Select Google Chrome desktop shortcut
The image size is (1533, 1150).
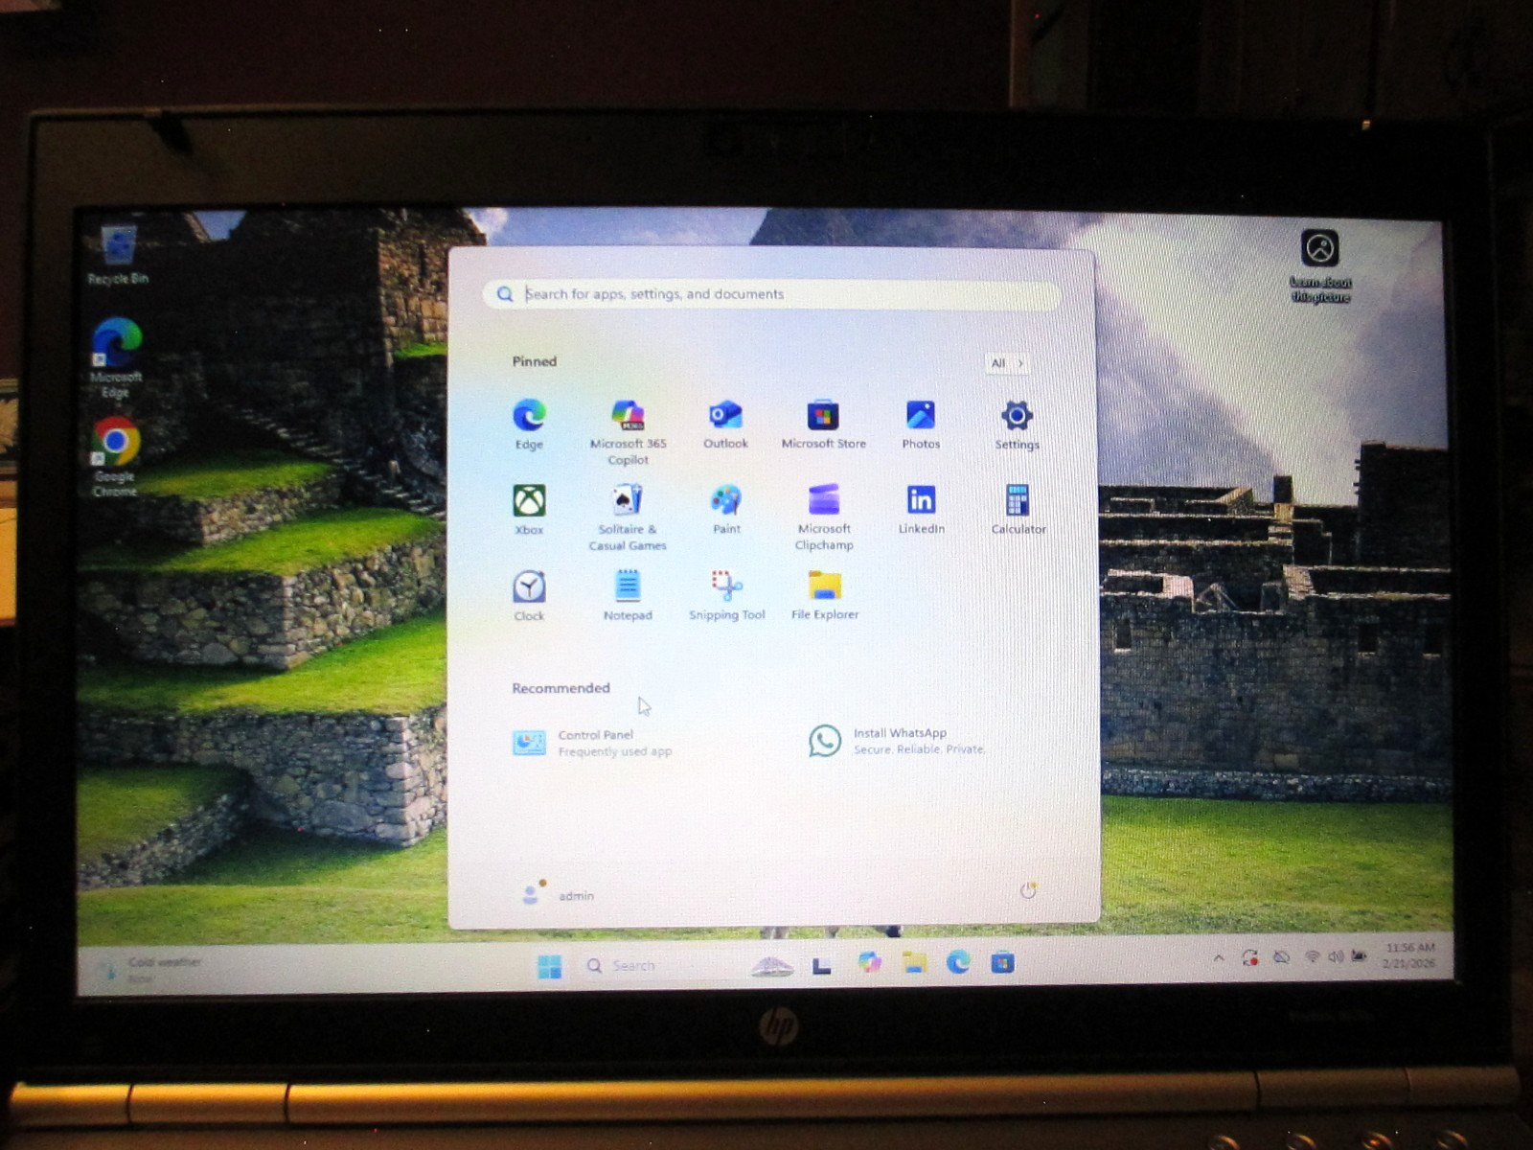tap(115, 456)
